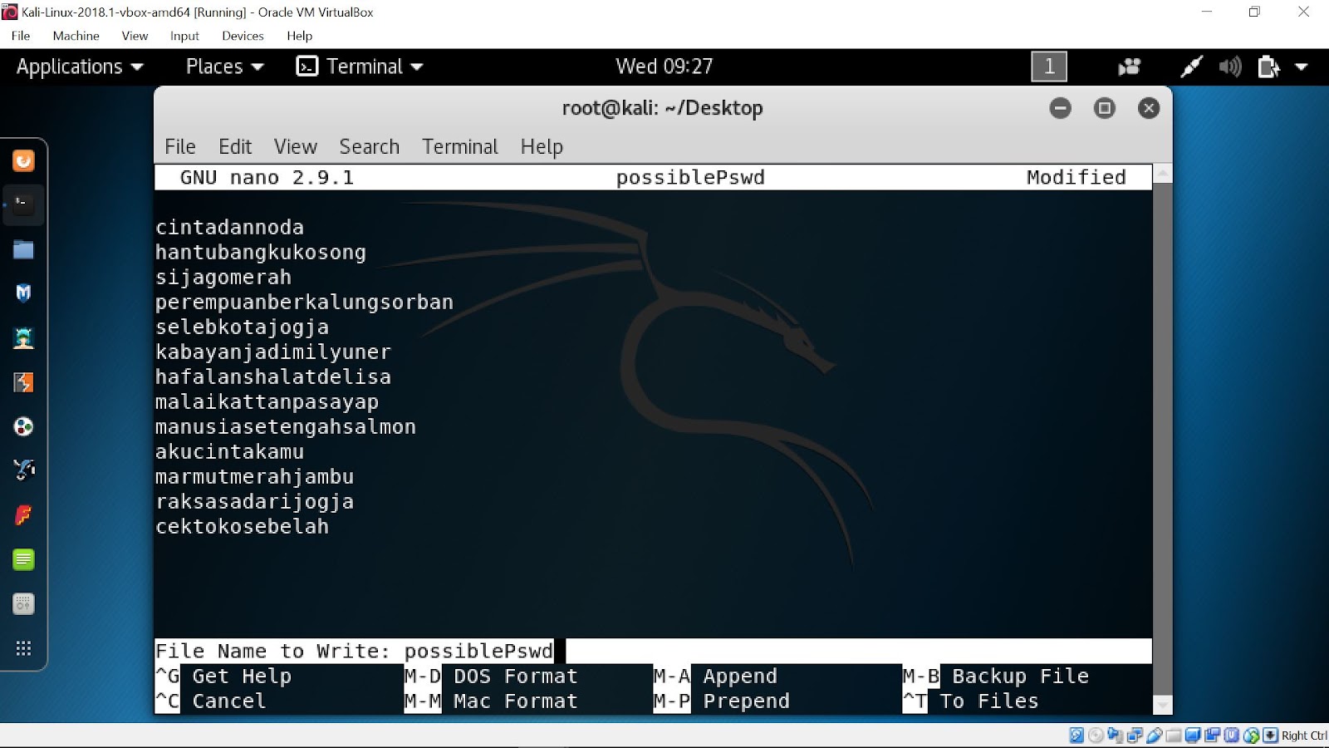Click VirtualBox hard disk activity status icon
This screenshot has height=748, width=1329.
pyautogui.click(x=1076, y=735)
